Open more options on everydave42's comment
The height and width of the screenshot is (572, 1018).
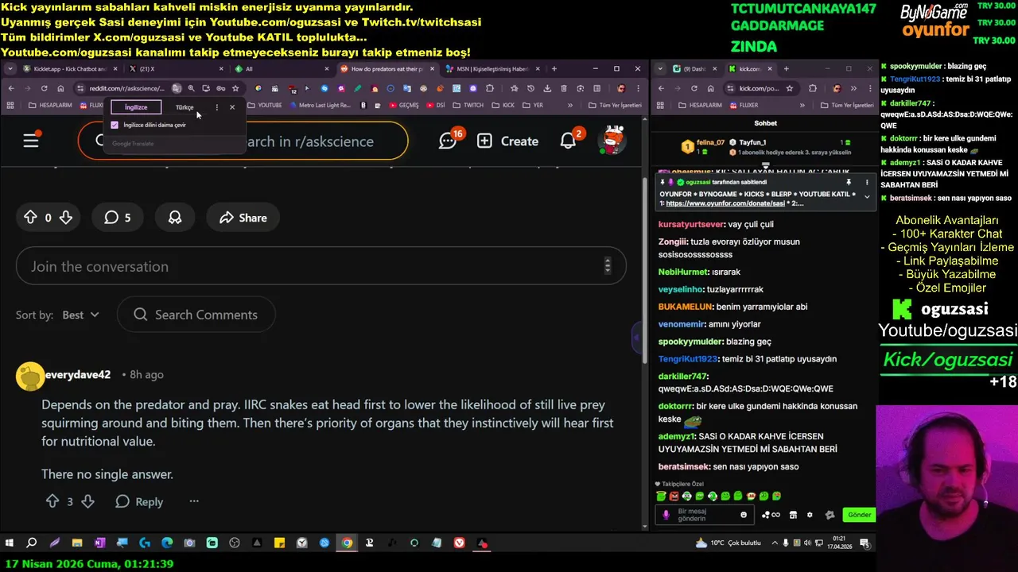point(194,501)
